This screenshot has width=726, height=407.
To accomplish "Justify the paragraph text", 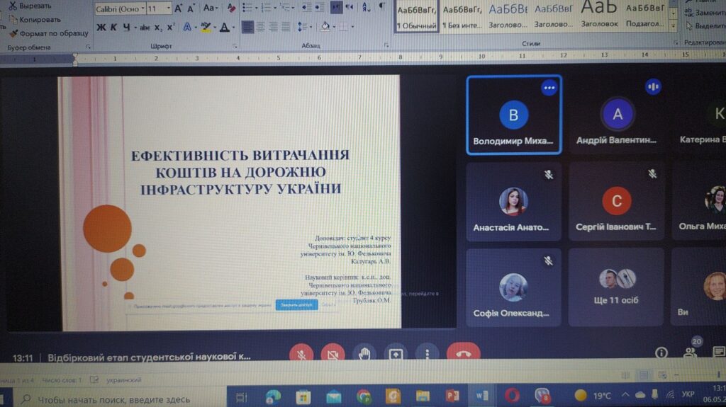I will tap(286, 27).
